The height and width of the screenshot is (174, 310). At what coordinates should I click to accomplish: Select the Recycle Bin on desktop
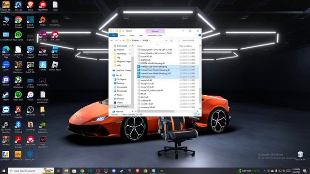[x=300, y=156]
